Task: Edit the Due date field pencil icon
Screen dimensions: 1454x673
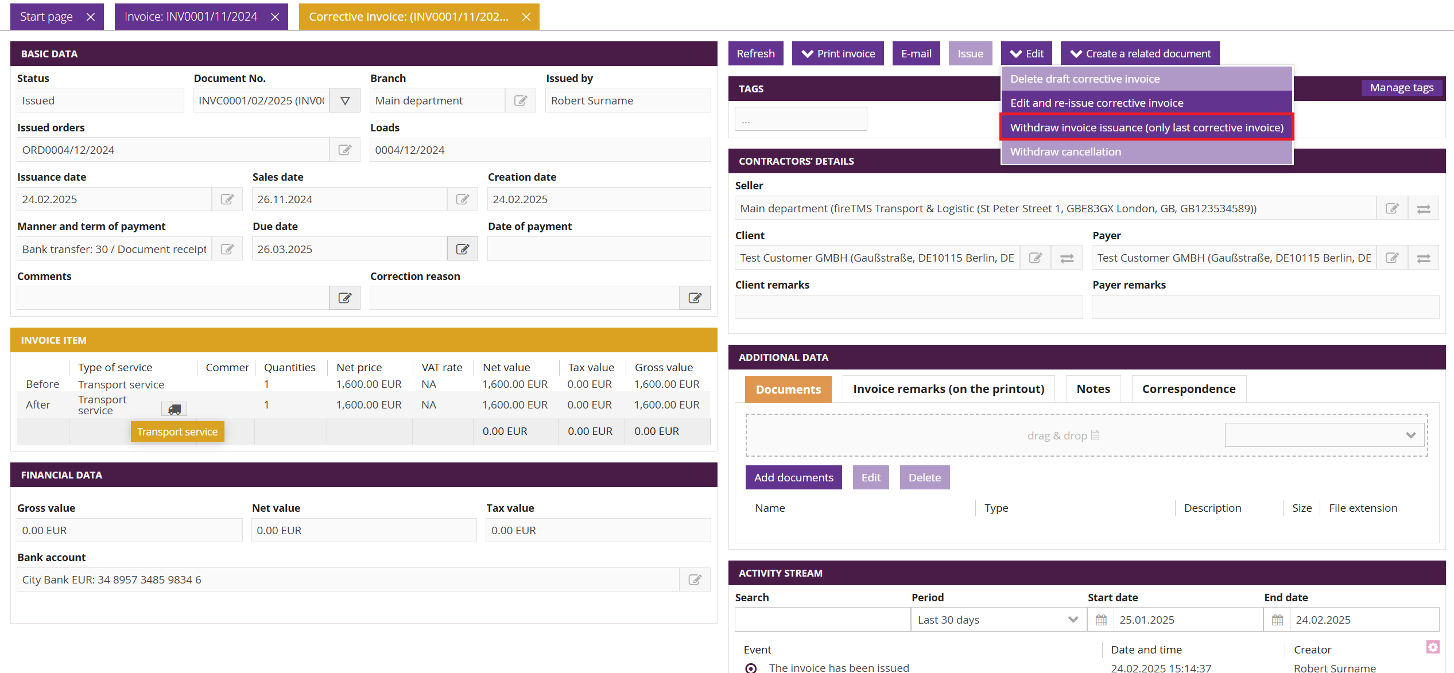Action: (463, 249)
